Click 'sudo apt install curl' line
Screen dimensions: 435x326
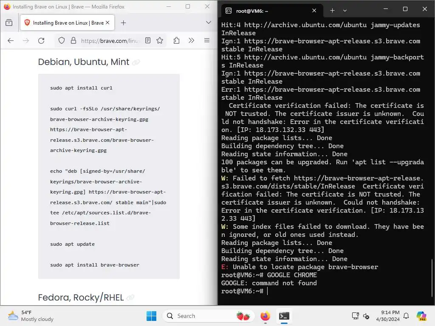pyautogui.click(x=81, y=88)
